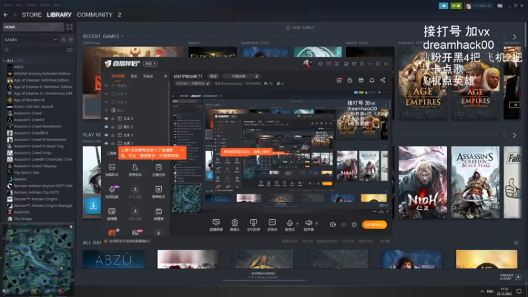528x297 pixels.
Task: Add screen capture source from bottom toolbar
Action: [216, 224]
